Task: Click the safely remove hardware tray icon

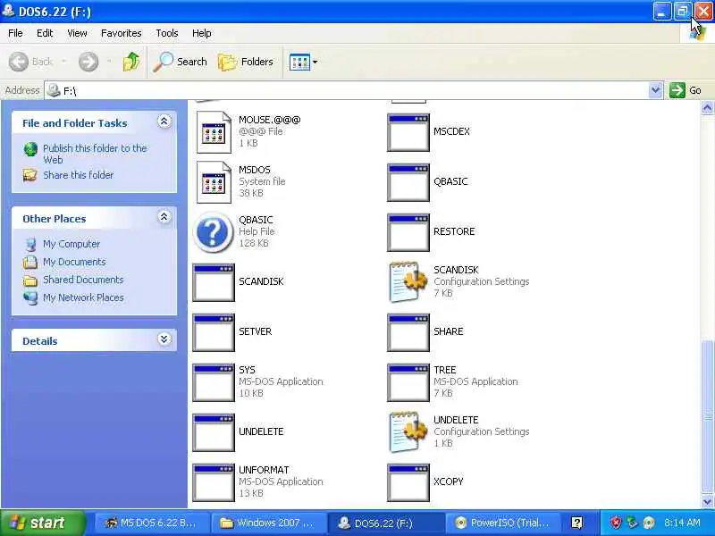Action: coord(632,523)
